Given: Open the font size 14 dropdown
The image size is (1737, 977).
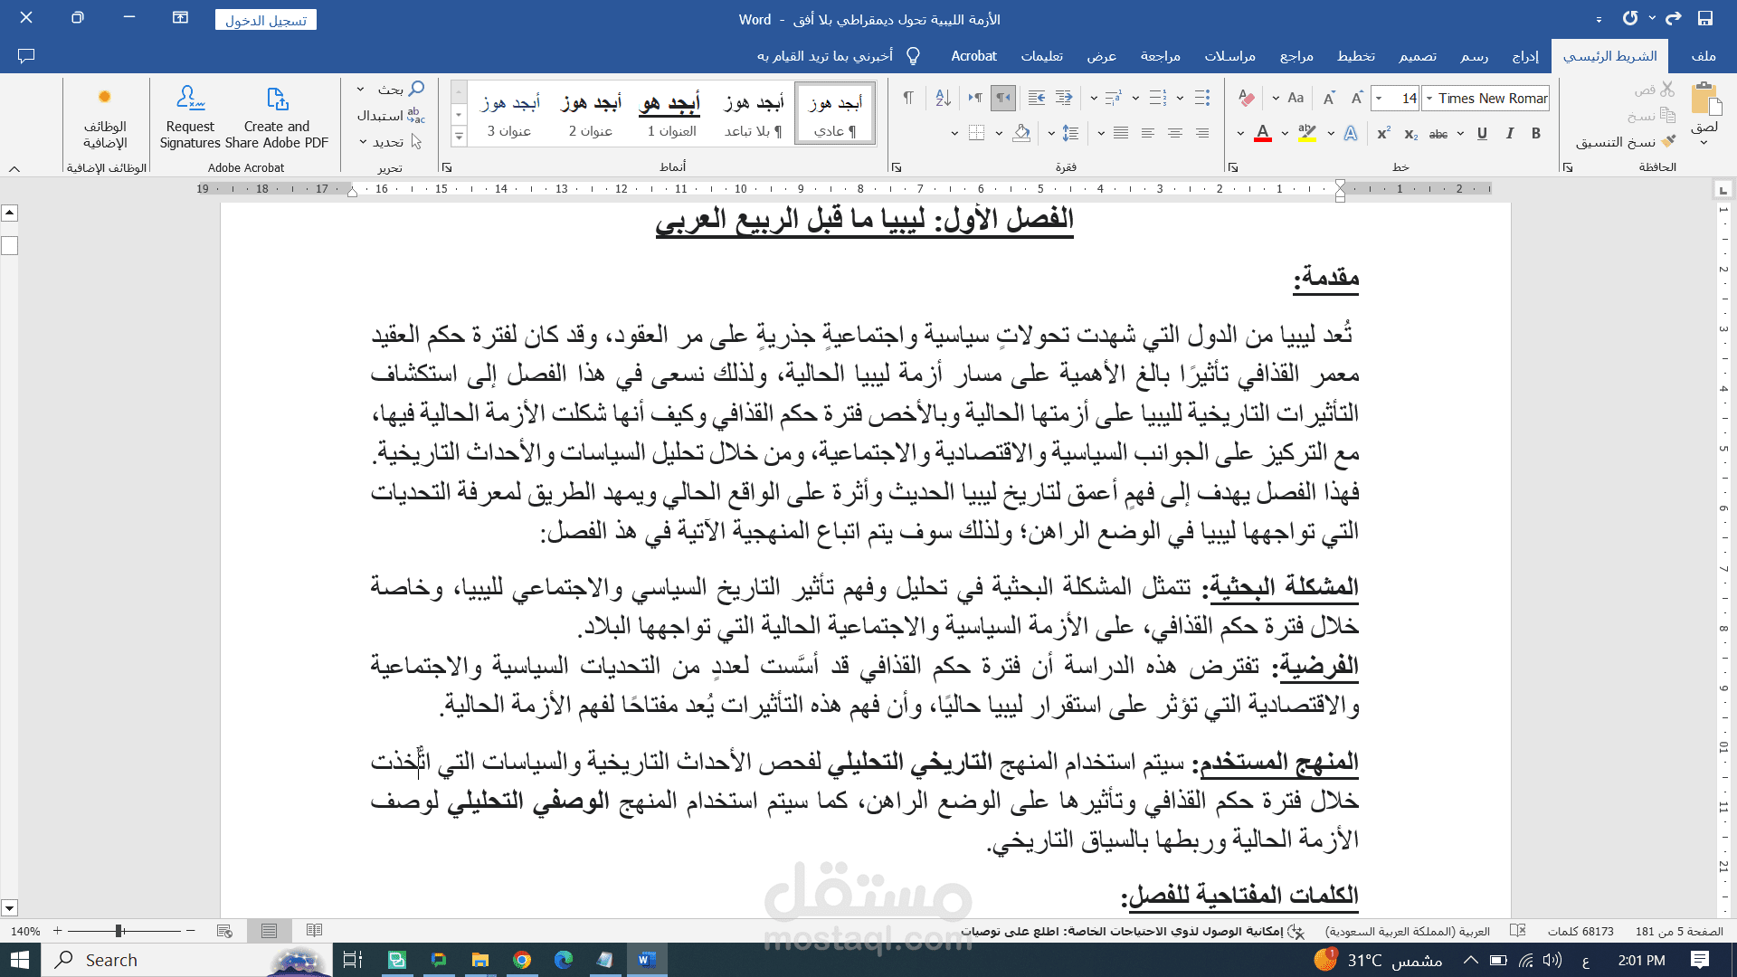Looking at the screenshot, I should pyautogui.click(x=1379, y=98).
